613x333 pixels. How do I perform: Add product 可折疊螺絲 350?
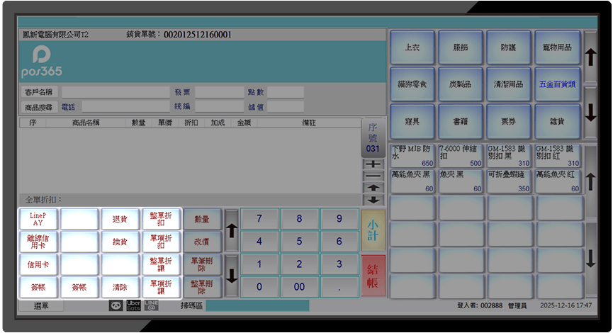(x=509, y=181)
